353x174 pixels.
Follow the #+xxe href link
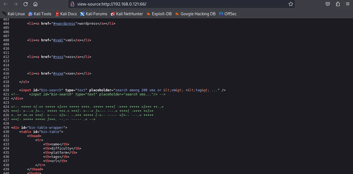pyautogui.click(x=58, y=74)
